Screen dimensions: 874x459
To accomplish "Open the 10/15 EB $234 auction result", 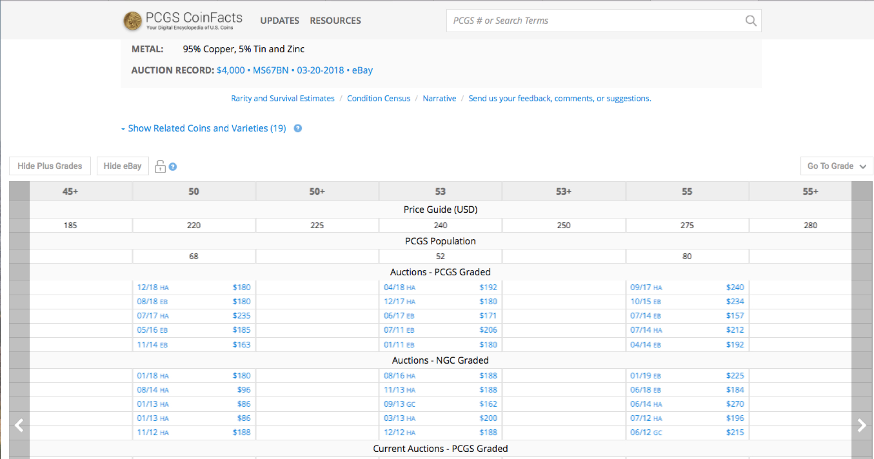I will pyautogui.click(x=687, y=301).
